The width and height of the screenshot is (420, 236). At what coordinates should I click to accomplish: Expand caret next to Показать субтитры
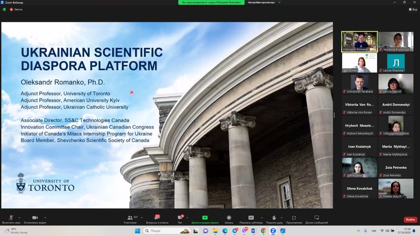pyautogui.click(x=261, y=218)
